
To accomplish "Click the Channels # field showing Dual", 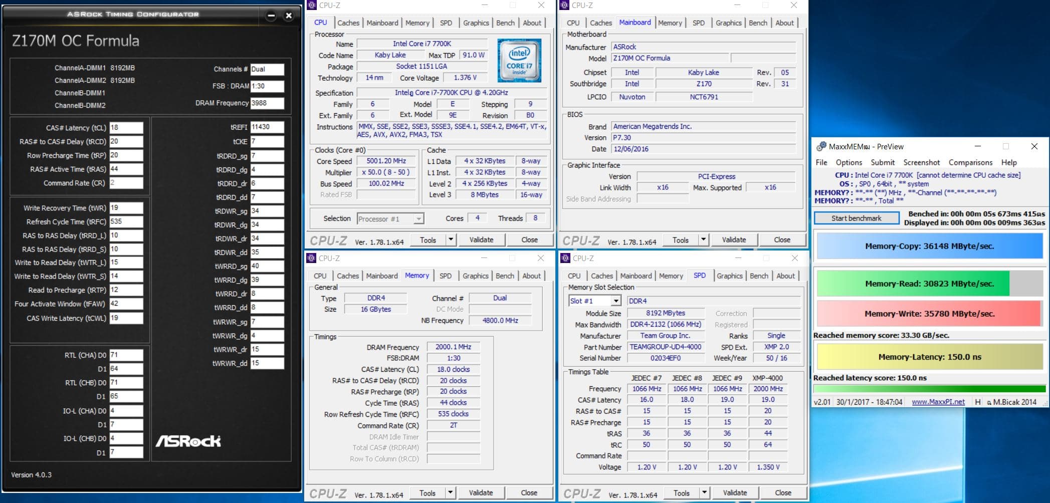I will coord(267,69).
